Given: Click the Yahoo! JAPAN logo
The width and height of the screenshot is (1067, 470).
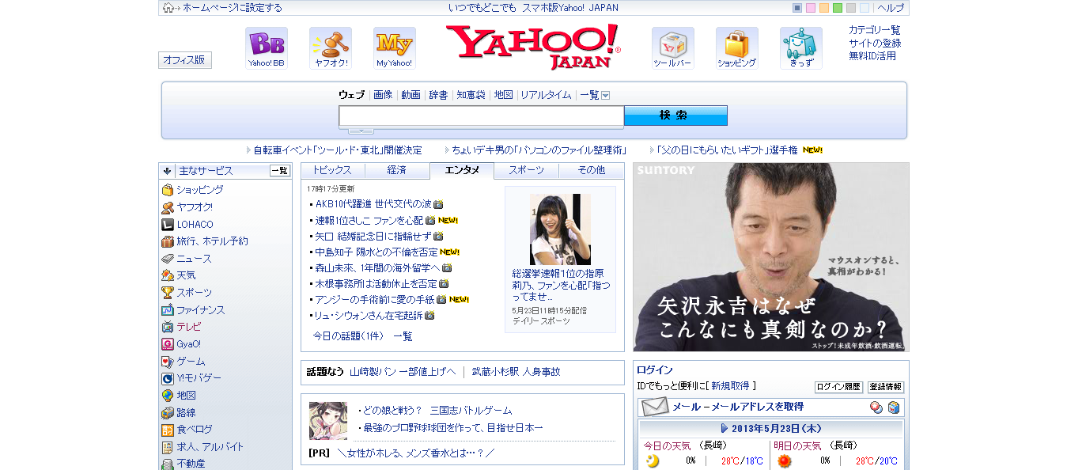Looking at the screenshot, I should [533, 47].
